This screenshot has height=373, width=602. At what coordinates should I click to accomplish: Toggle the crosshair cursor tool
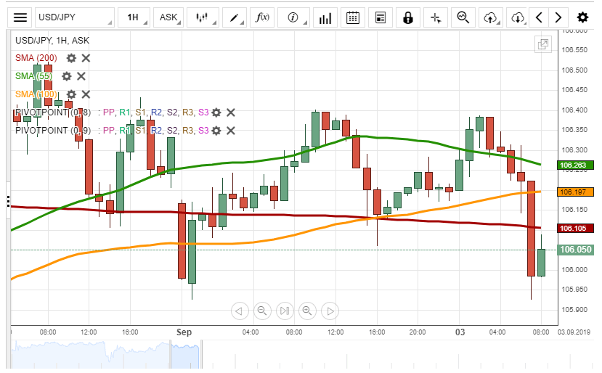coord(436,17)
